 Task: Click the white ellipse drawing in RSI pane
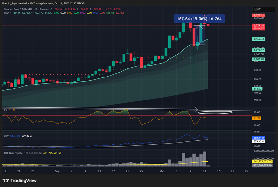pyautogui.click(x=220, y=112)
